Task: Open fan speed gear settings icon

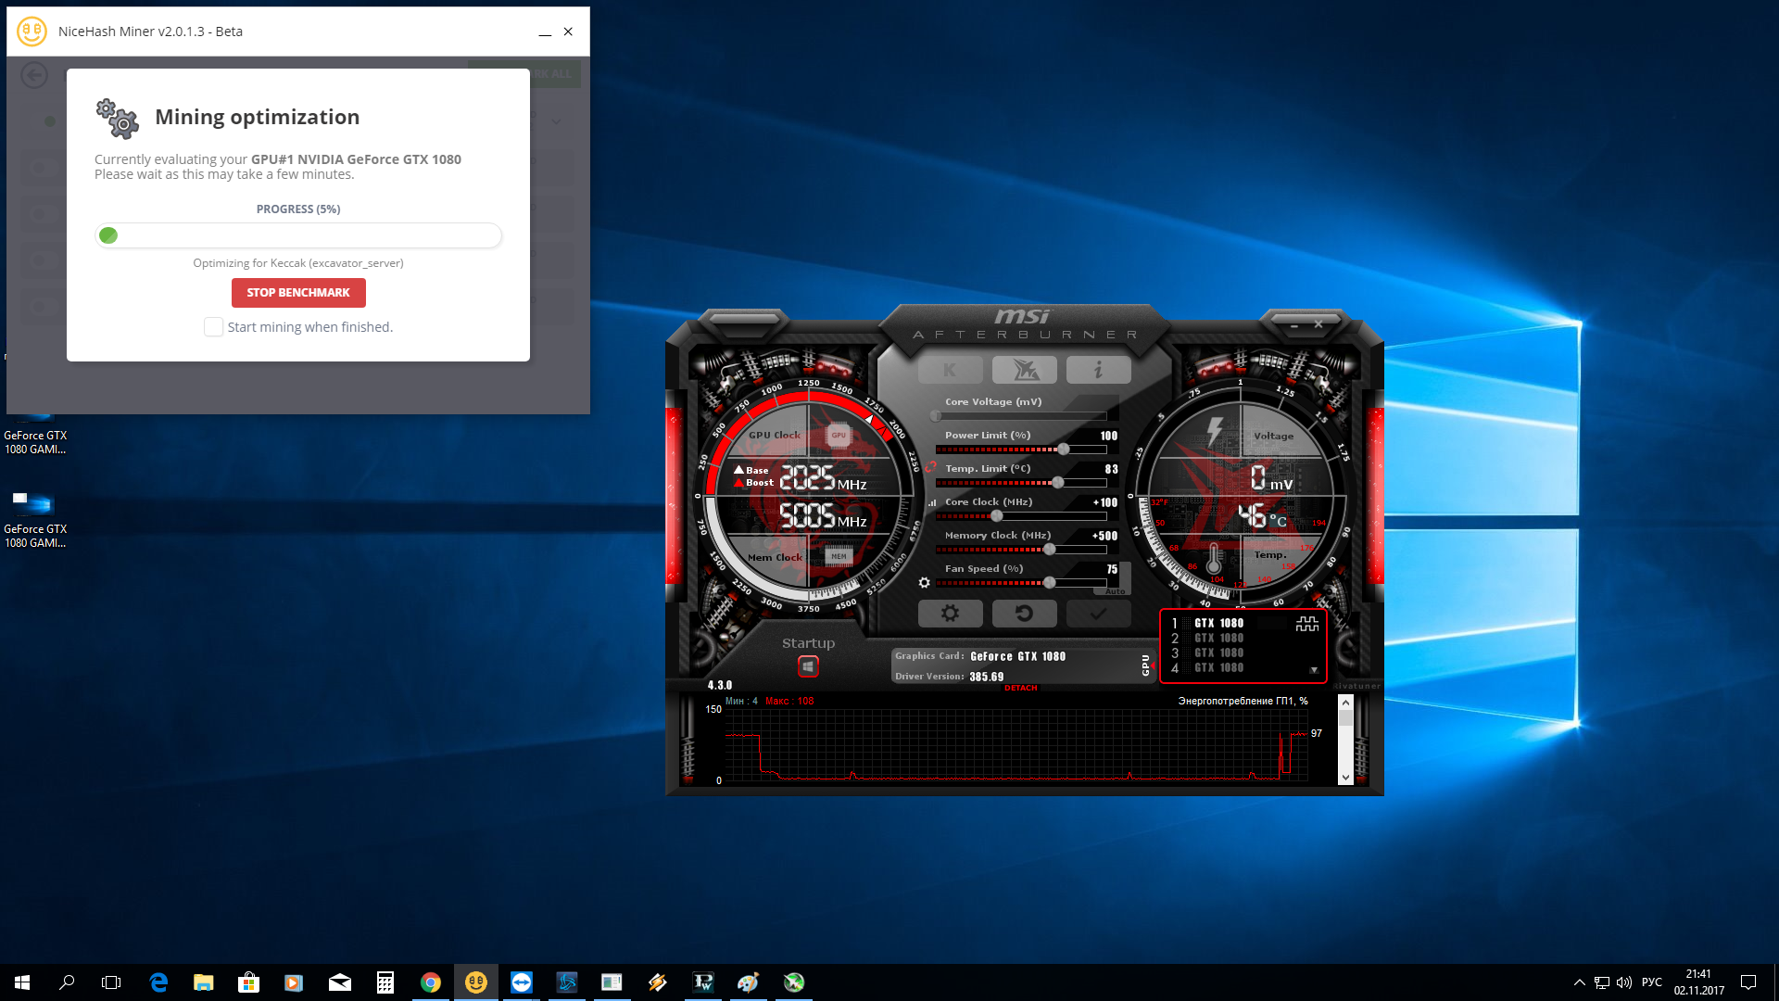Action: (x=924, y=583)
